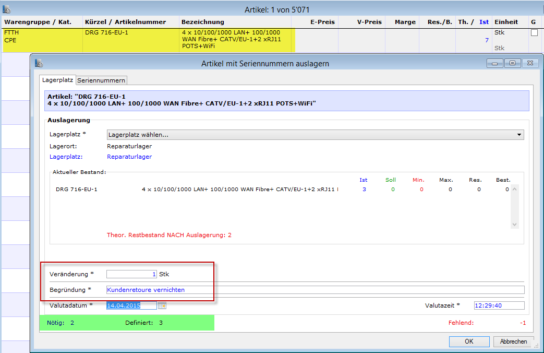The height and width of the screenshot is (353, 544).
Task: Switch to the Seriennummern tab
Action: (101, 80)
